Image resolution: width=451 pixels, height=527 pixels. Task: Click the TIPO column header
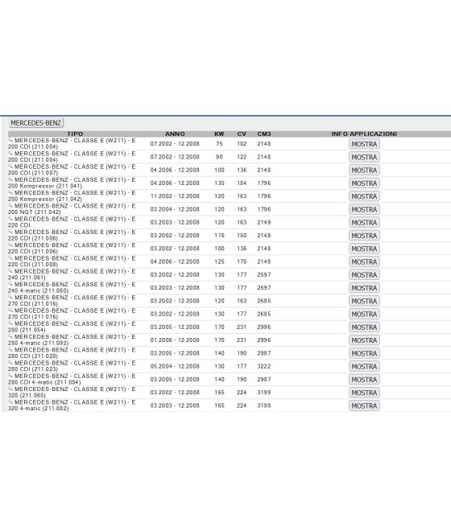point(75,134)
